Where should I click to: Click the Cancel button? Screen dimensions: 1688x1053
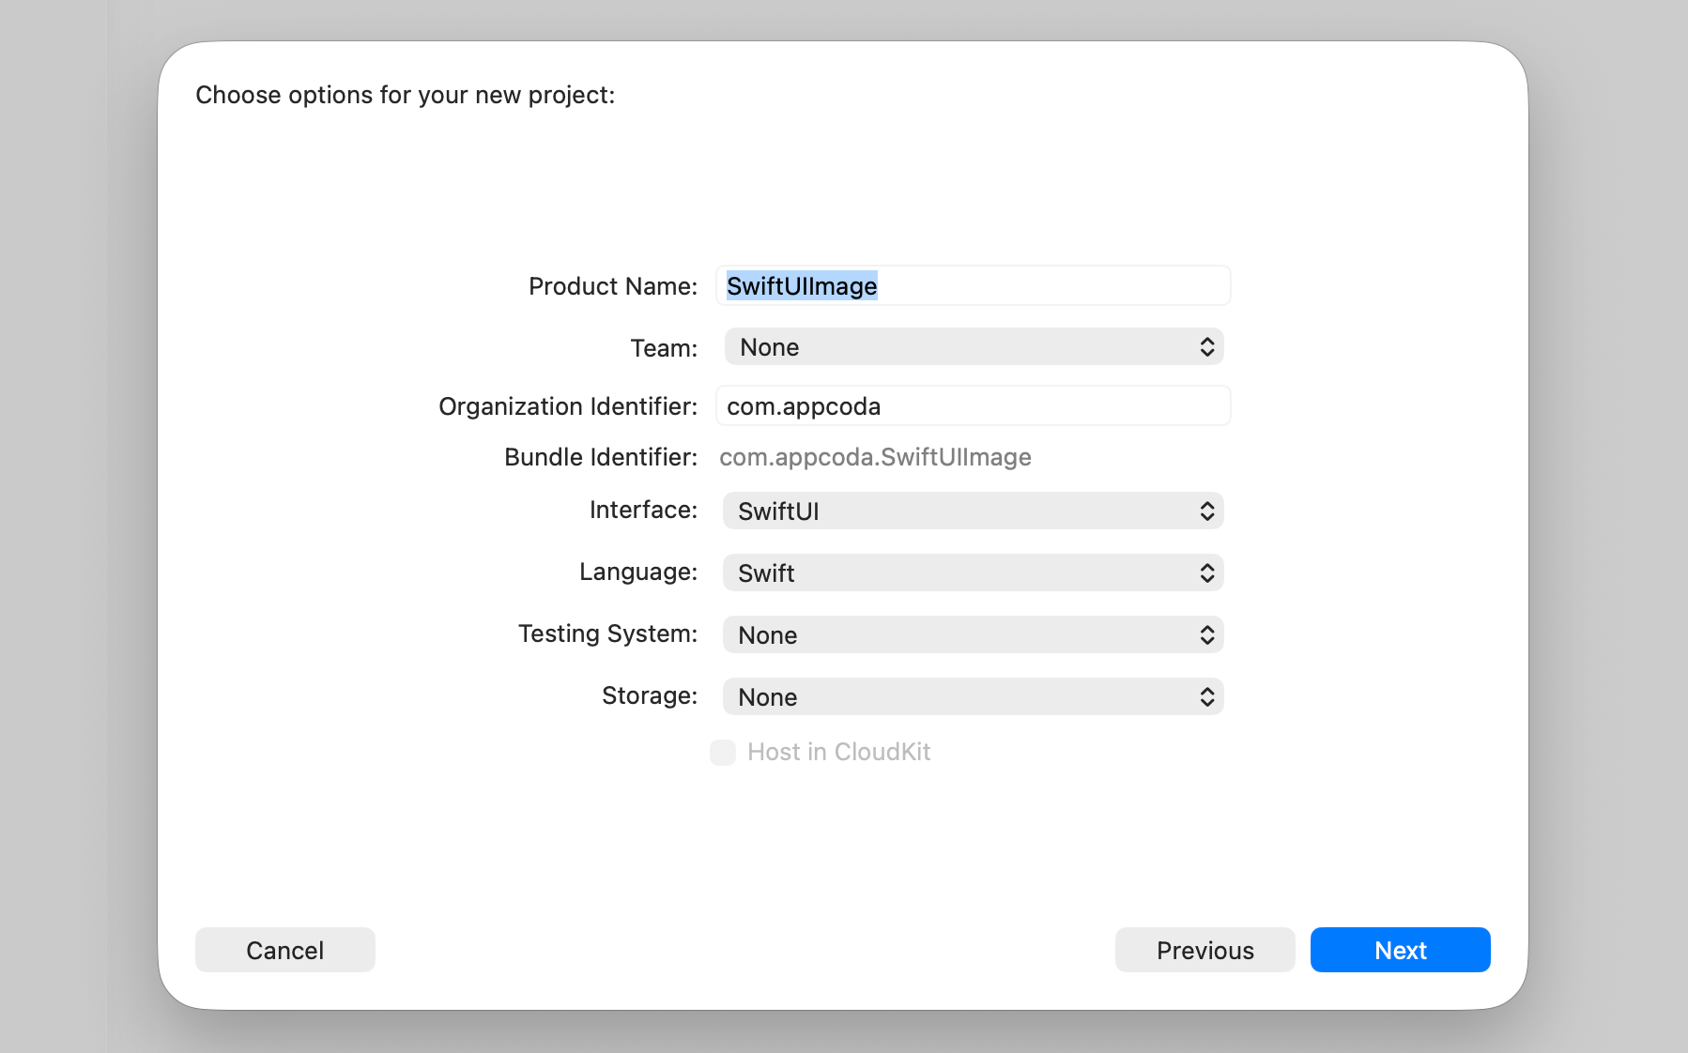pyautogui.click(x=284, y=950)
